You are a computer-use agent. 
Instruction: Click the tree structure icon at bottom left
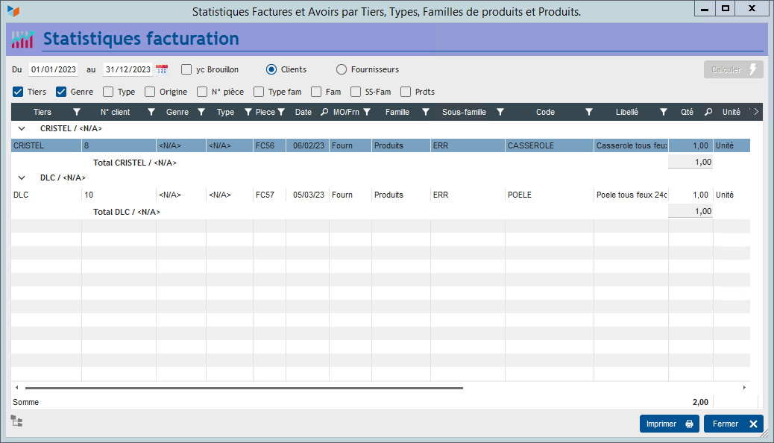16,421
